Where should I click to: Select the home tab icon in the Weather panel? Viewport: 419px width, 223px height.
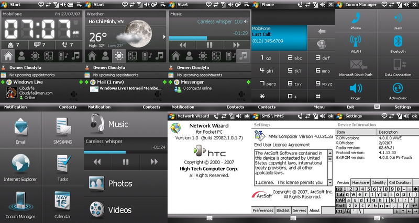pyautogui.click(x=92, y=56)
